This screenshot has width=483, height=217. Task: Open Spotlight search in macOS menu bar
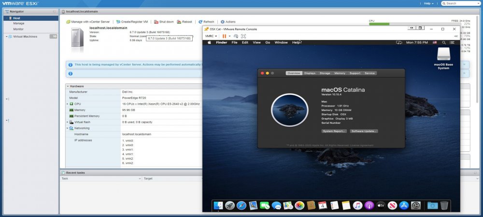444,42
